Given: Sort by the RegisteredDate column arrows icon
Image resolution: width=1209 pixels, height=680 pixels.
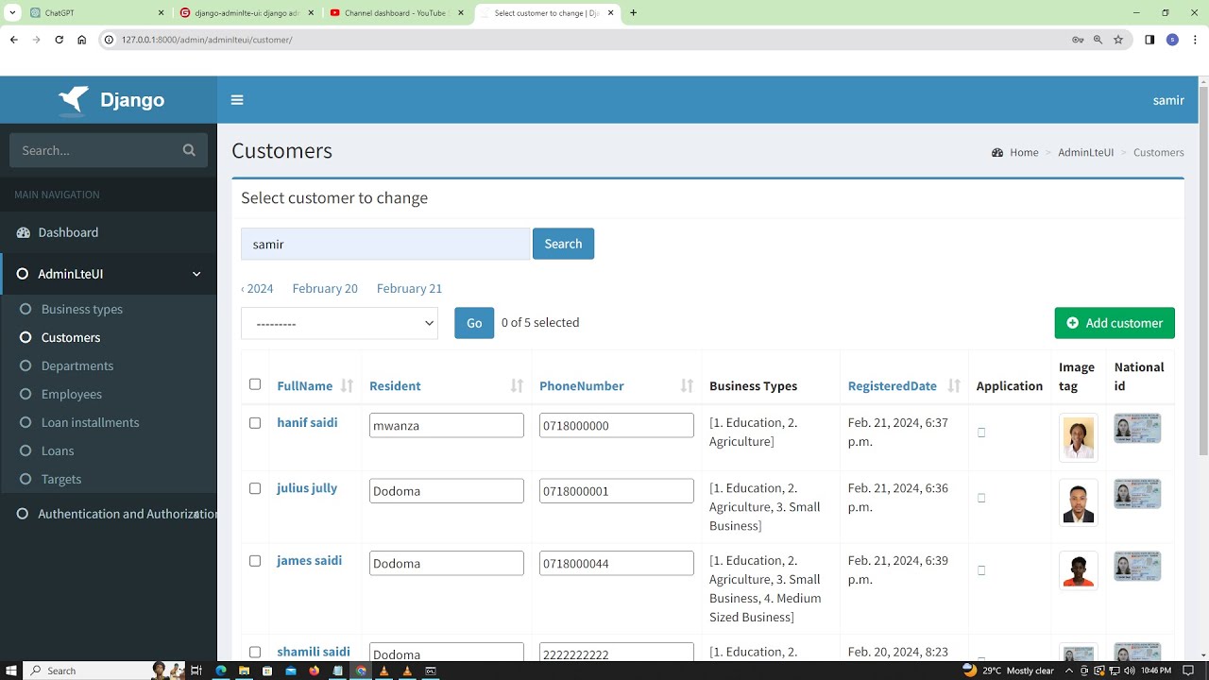Looking at the screenshot, I should [954, 385].
